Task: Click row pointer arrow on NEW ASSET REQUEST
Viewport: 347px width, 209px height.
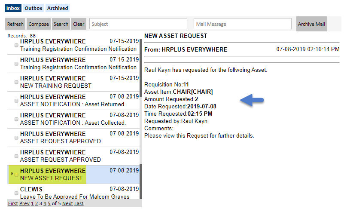Action: point(12,174)
